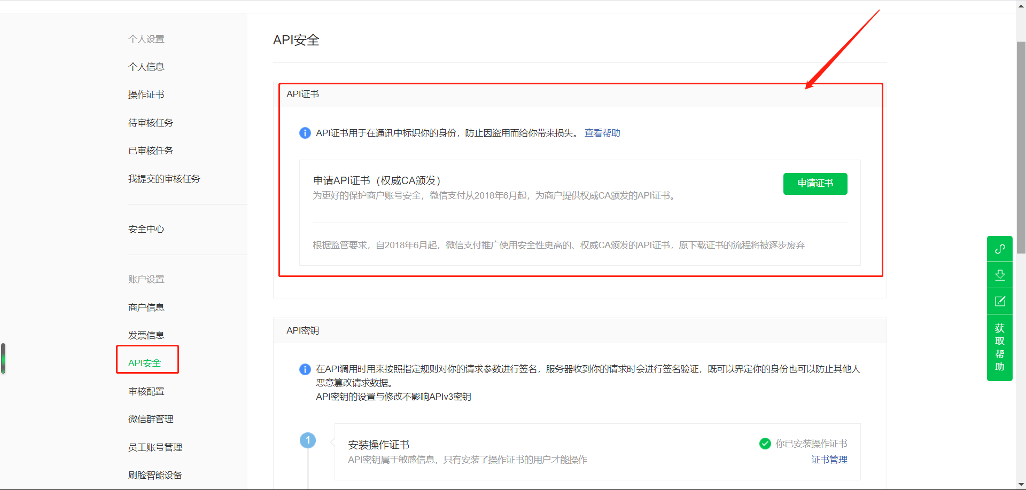
Task: Go to 微信群管理 in the sidebar
Action: point(151,419)
